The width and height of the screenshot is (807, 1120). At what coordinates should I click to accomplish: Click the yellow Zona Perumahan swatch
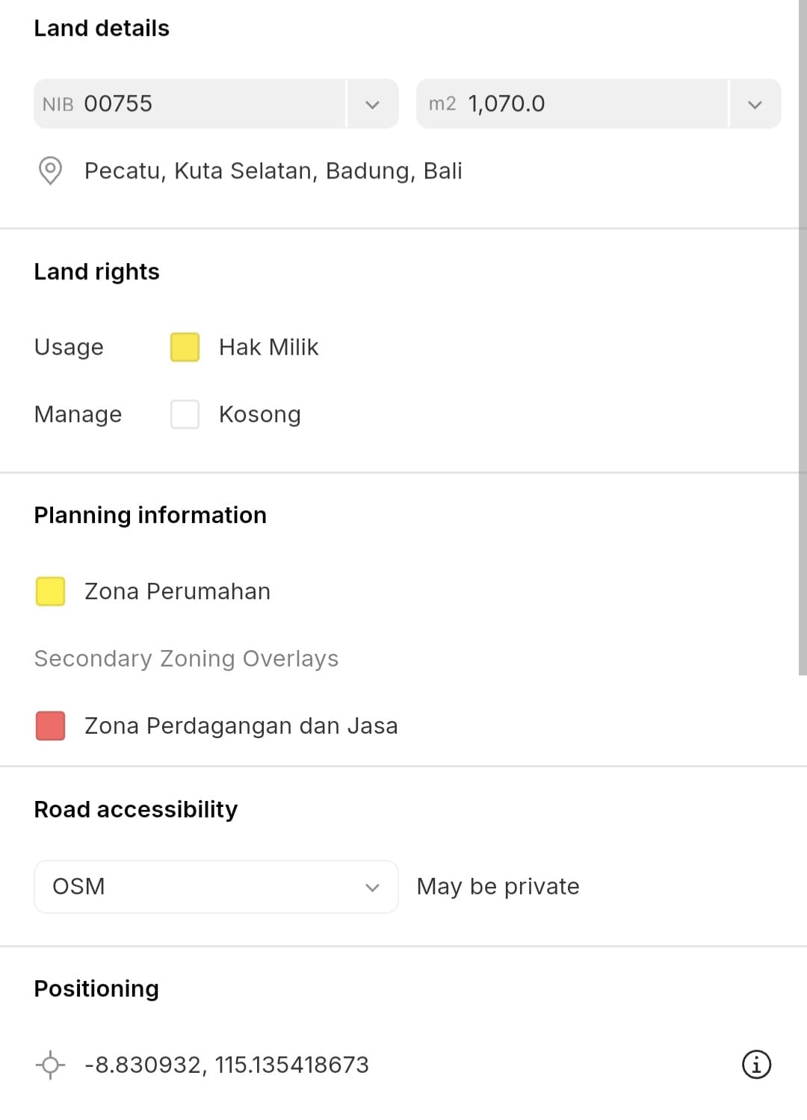[50, 591]
